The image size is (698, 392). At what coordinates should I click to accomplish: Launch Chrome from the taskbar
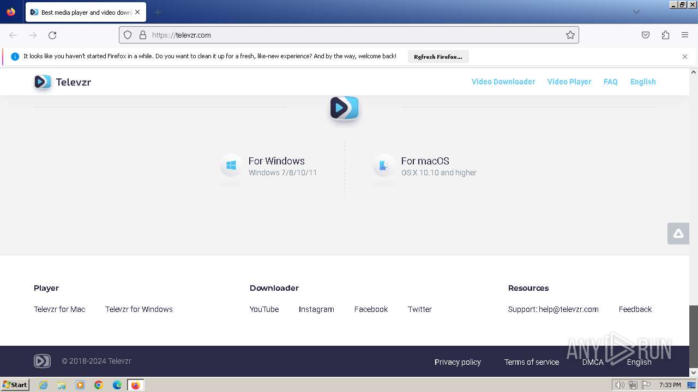pos(99,385)
